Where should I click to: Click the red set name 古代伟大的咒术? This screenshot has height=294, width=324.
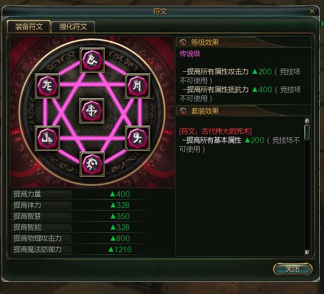225,131
